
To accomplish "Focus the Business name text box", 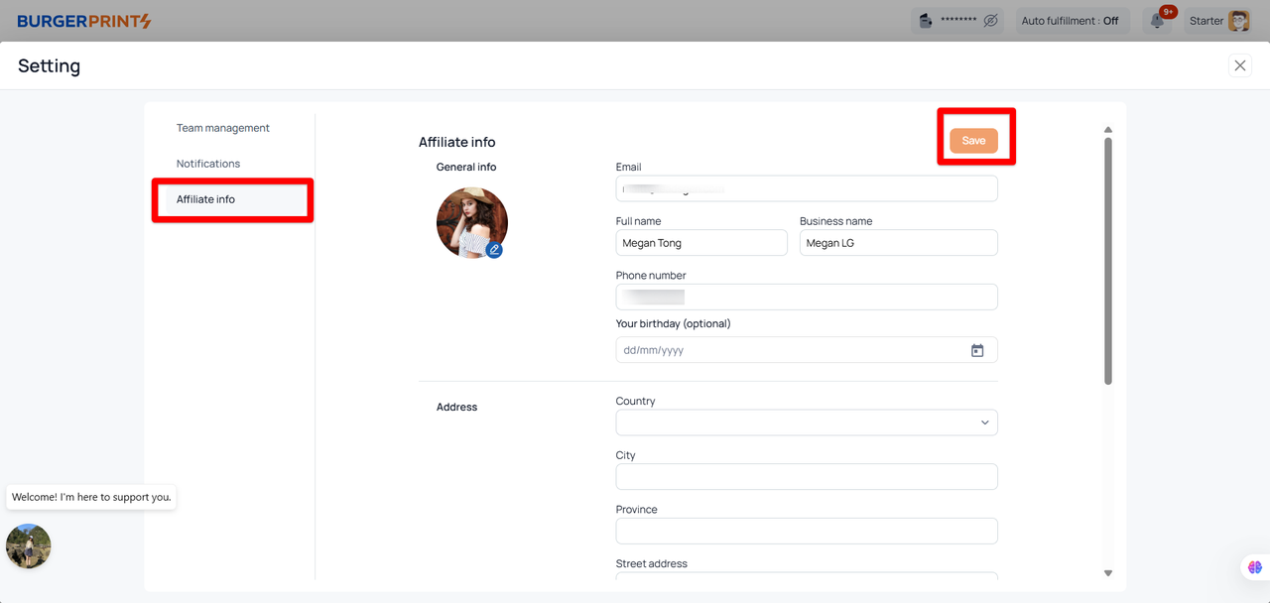I will tap(898, 243).
